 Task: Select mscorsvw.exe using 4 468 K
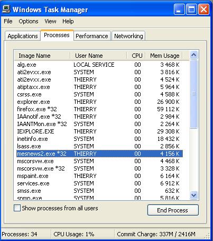tap(99, 161)
